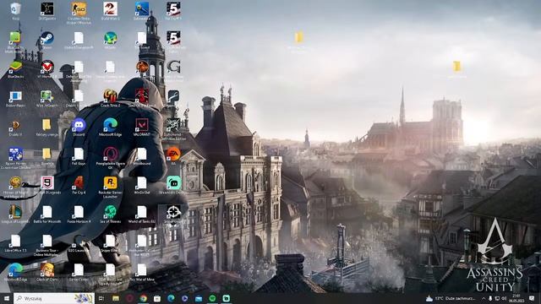Select the World of Tanks EU shortcut
Screen dimensions: 541x304
142,214
